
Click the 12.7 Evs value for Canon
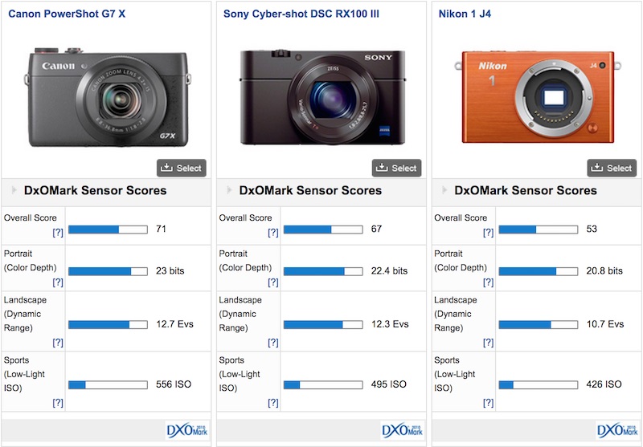pos(174,323)
